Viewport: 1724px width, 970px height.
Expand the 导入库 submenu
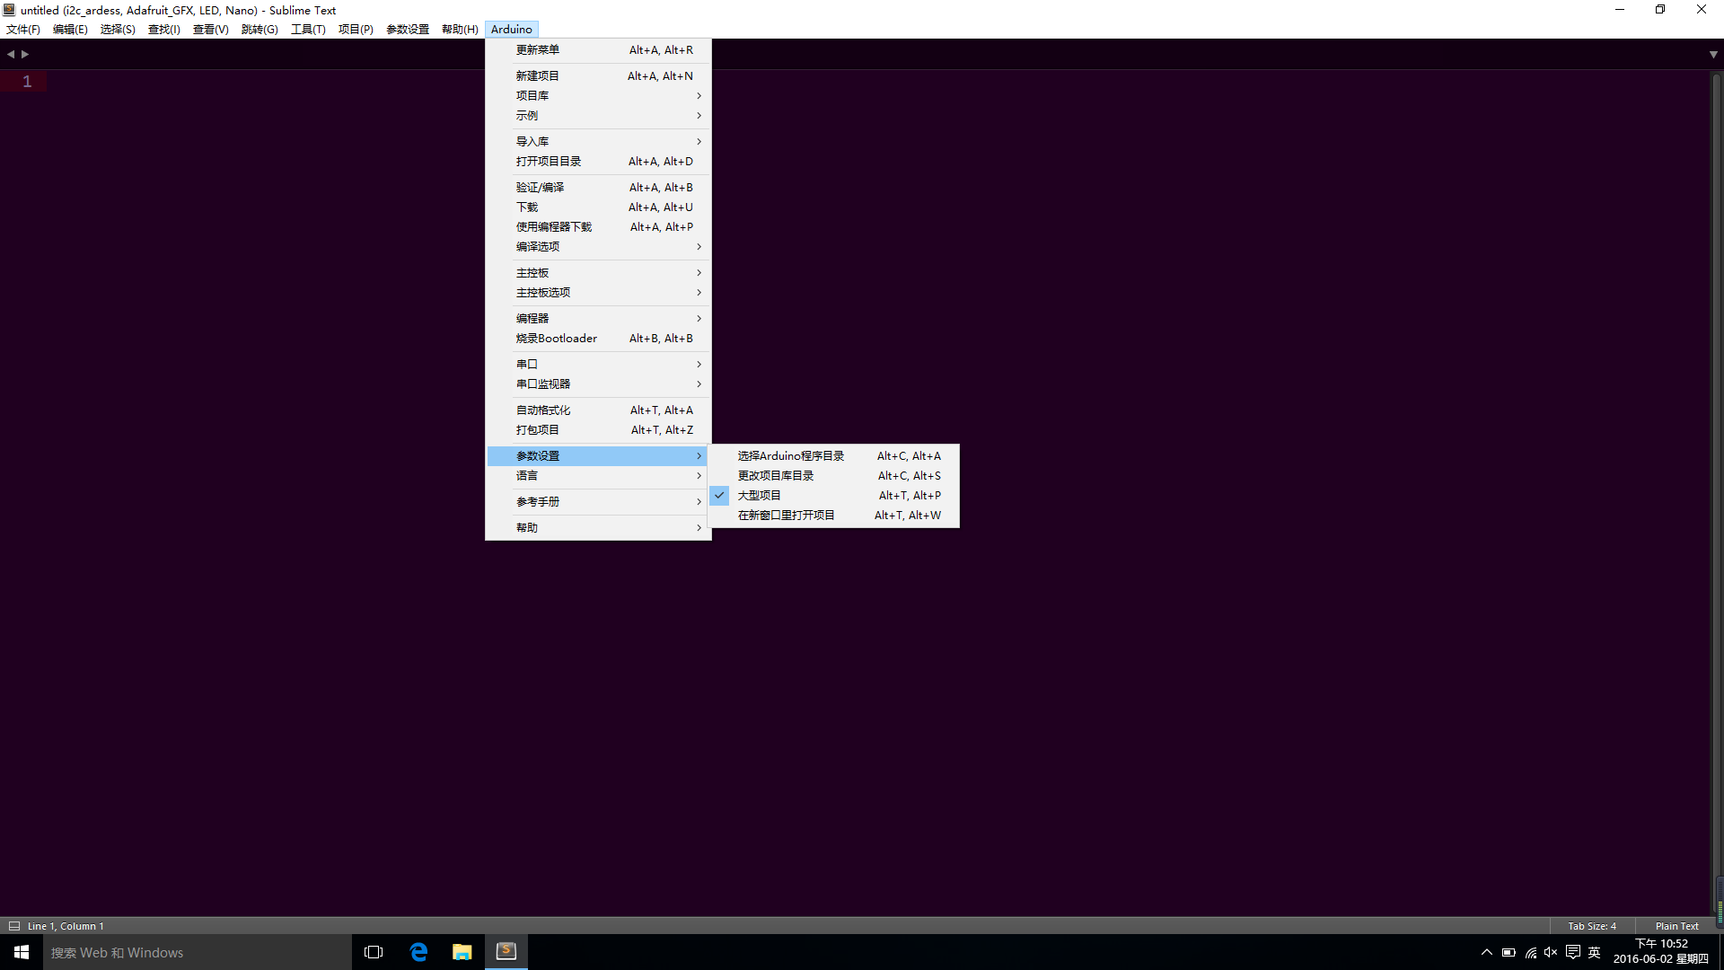point(598,141)
